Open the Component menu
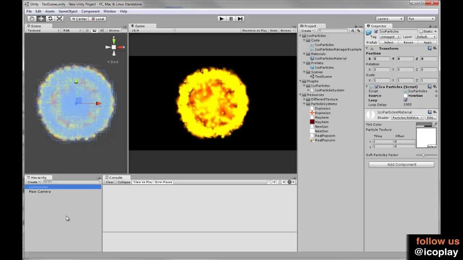This screenshot has height=260, width=463. (x=90, y=11)
